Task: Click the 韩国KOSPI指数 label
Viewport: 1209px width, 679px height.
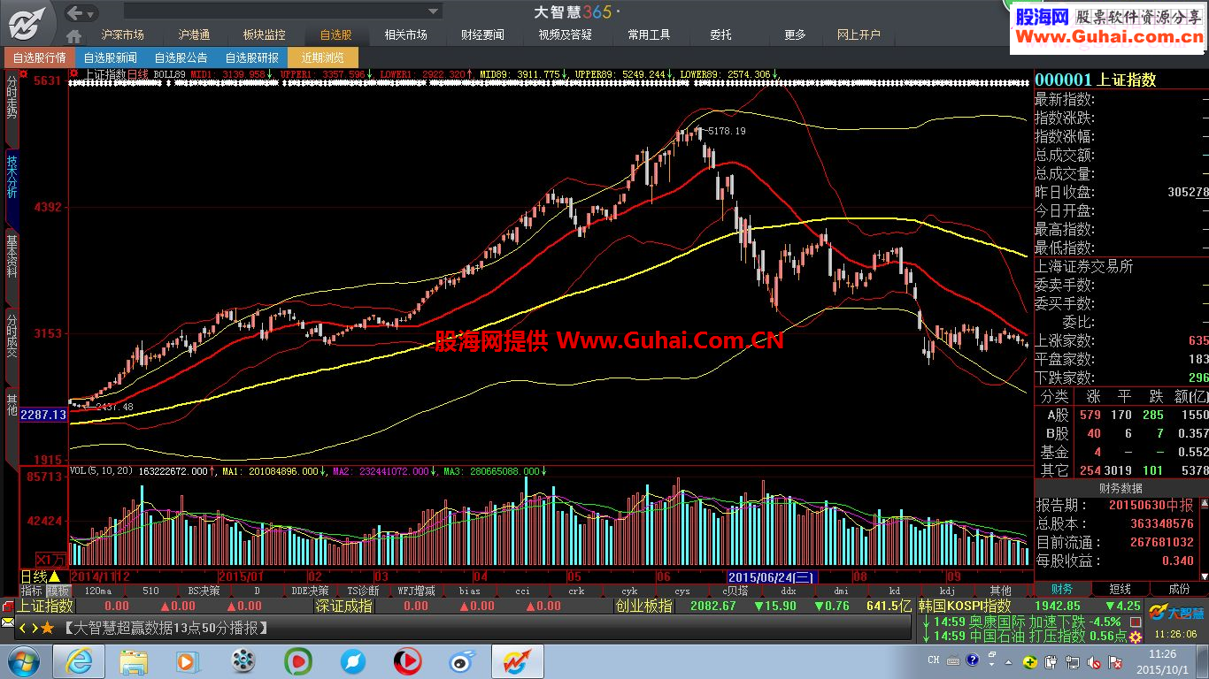Action: (x=965, y=606)
